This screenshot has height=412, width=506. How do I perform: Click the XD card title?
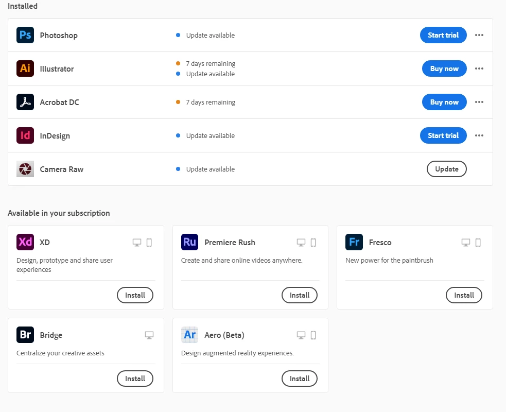coord(45,243)
